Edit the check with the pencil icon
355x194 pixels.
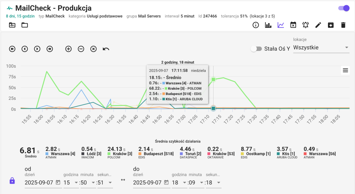pyautogui.click(x=318, y=25)
